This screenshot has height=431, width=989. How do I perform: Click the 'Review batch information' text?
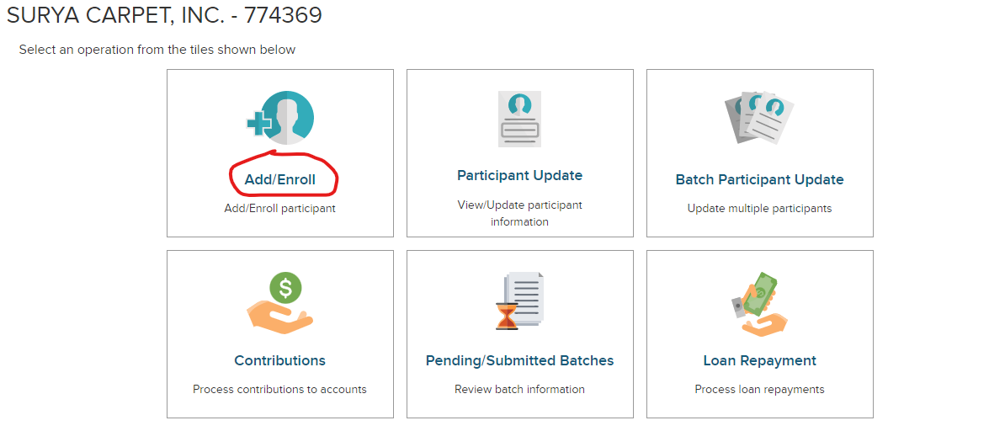click(519, 390)
